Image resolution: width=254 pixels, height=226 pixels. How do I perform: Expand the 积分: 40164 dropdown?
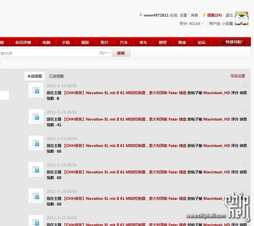click(191, 24)
